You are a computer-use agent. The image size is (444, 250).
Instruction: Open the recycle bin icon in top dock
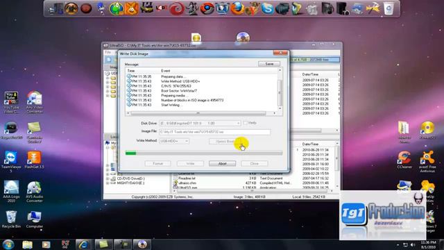click(388, 8)
